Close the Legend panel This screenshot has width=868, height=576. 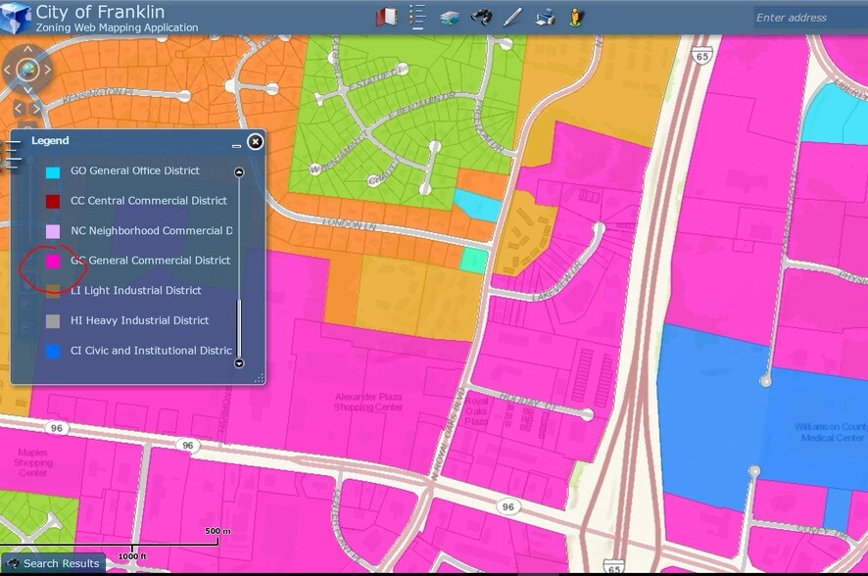point(255,142)
